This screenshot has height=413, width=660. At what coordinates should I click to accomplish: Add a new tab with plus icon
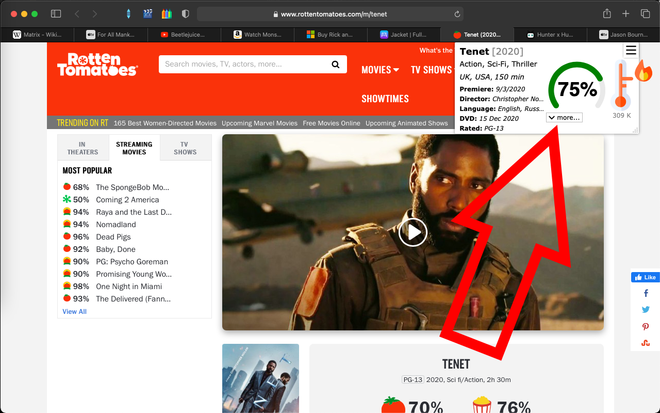625,14
